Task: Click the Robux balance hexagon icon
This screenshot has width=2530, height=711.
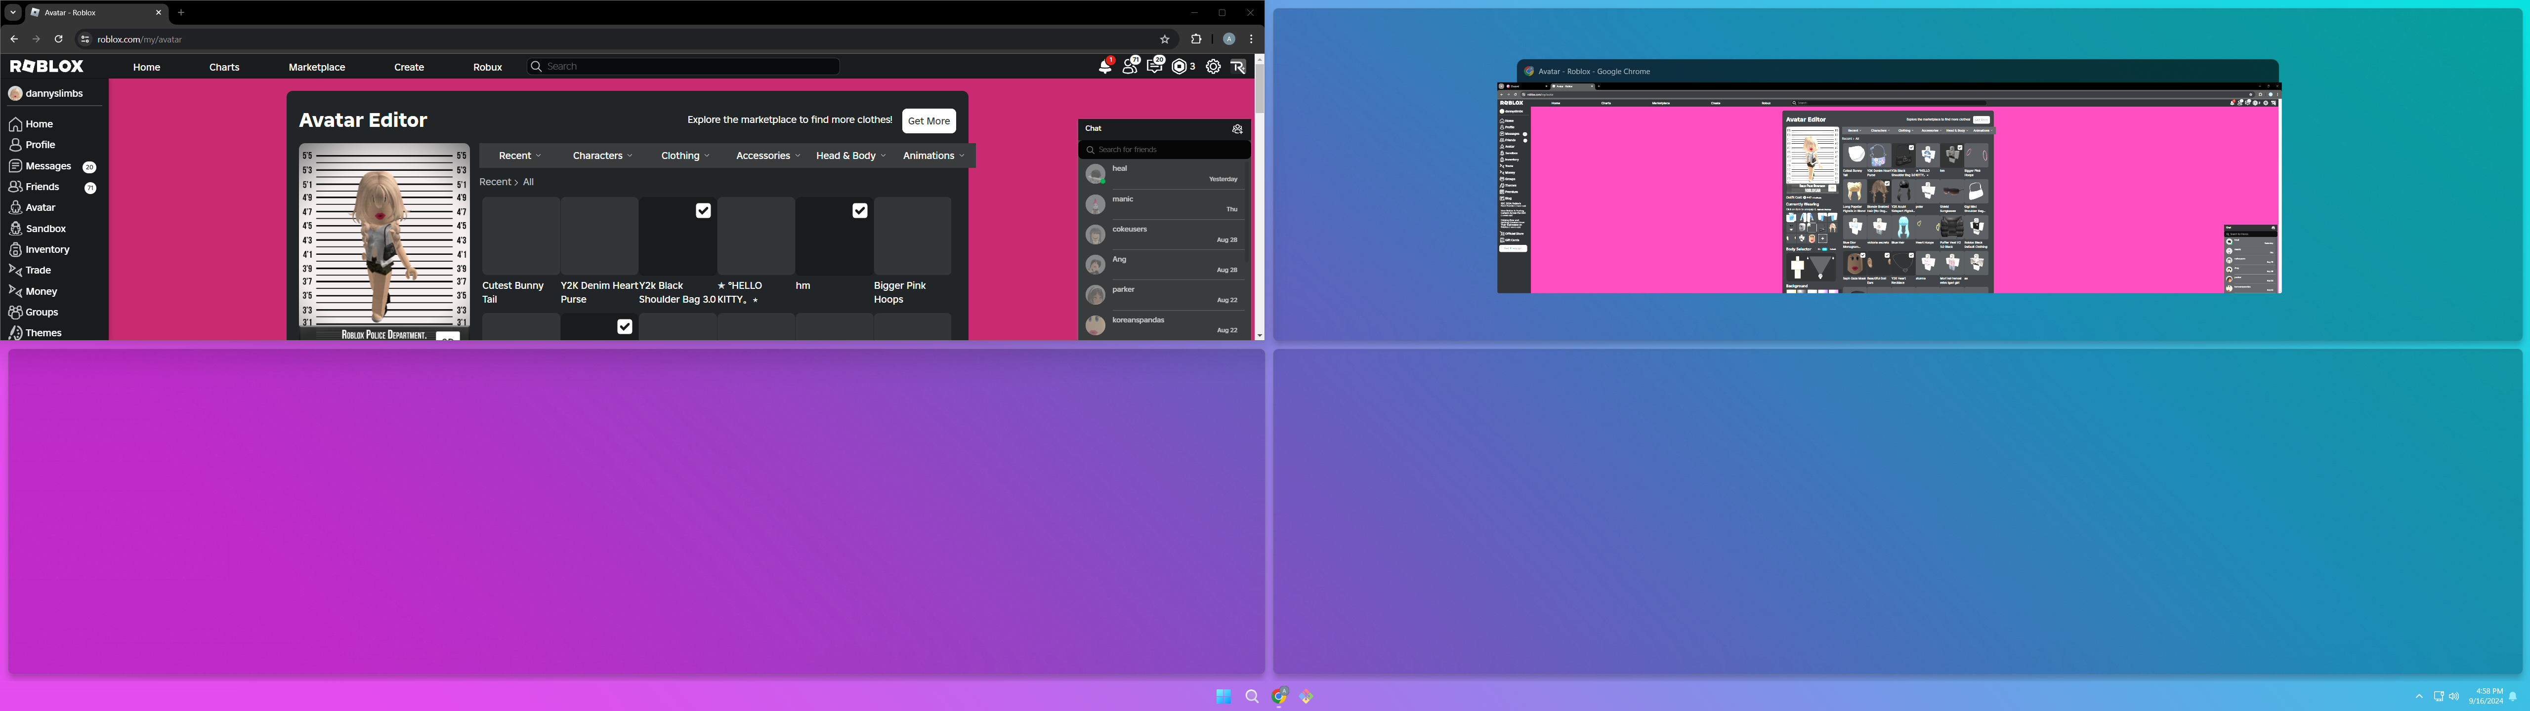Action: (1179, 67)
